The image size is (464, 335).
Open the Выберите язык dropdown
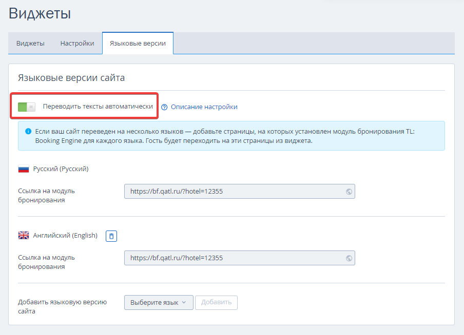click(159, 303)
